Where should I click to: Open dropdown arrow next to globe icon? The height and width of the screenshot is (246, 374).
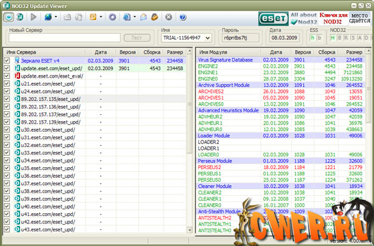[x=56, y=17]
